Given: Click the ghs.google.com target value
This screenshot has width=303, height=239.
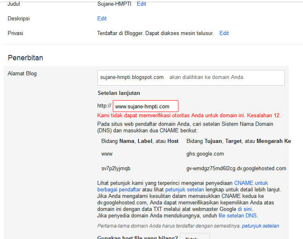Looking at the screenshot, I should coord(205,154).
